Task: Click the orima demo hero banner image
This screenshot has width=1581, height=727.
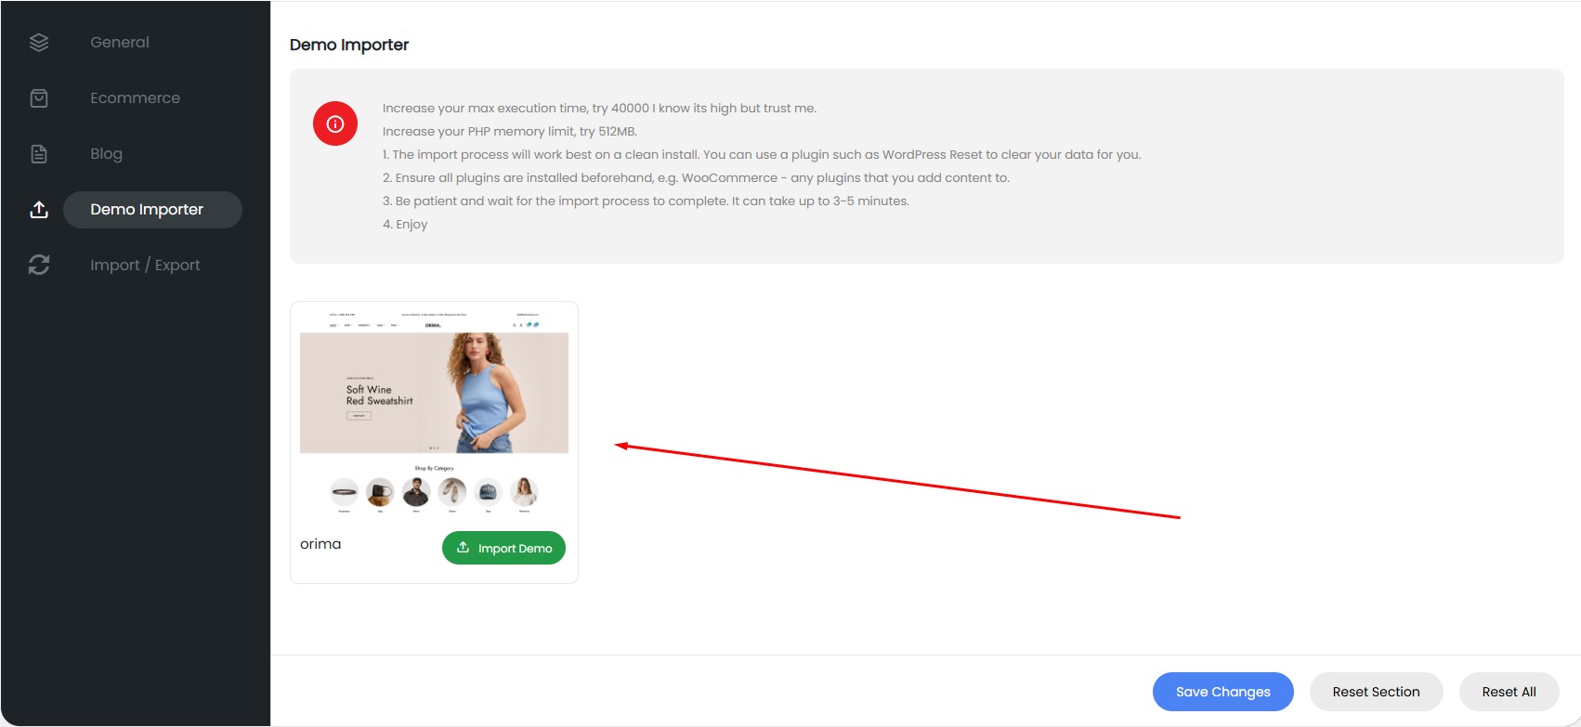Action: [x=434, y=393]
